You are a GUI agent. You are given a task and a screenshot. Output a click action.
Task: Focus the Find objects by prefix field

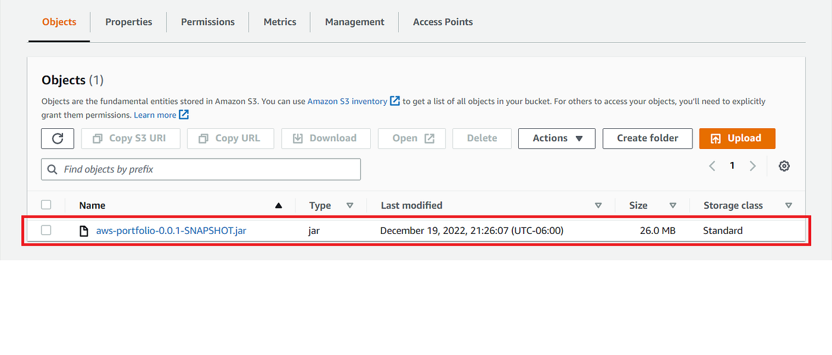(x=201, y=169)
